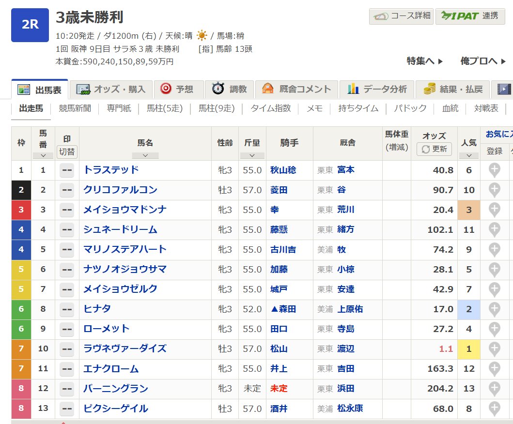Click the sunny weather icon
The height and width of the screenshot is (424, 513).
tap(202, 35)
